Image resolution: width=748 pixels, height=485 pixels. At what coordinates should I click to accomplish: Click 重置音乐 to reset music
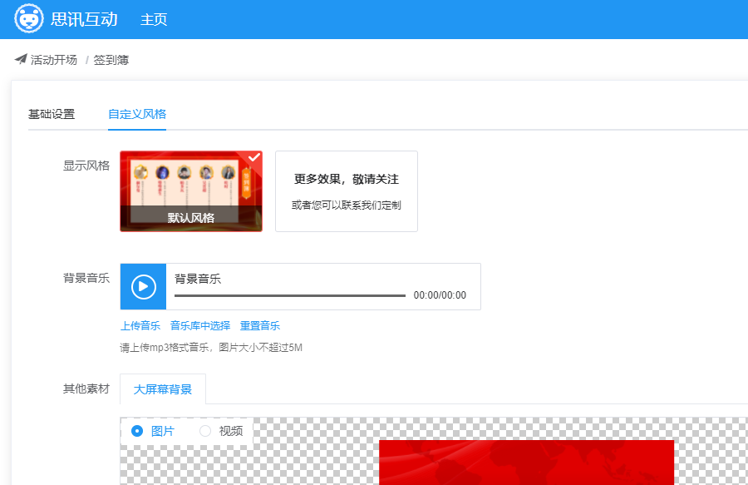pyautogui.click(x=260, y=326)
